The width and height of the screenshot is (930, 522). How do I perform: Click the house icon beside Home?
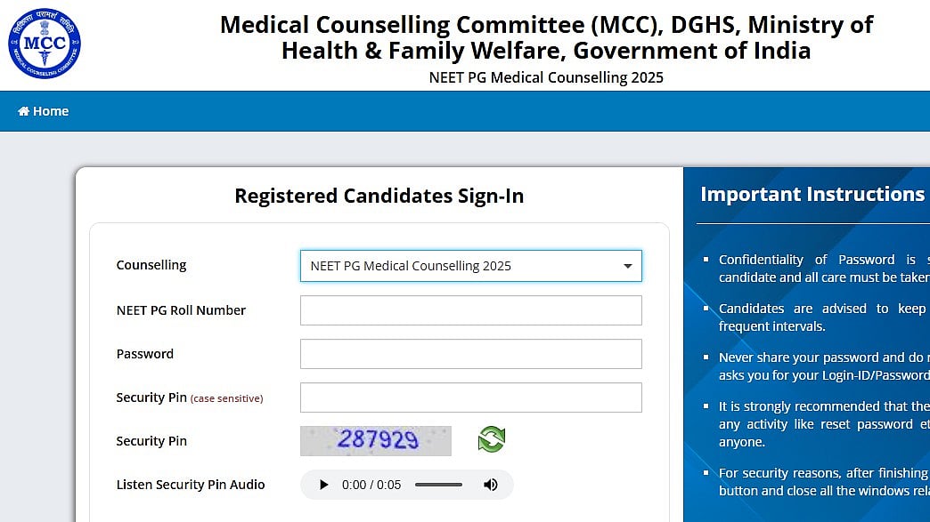click(x=23, y=110)
